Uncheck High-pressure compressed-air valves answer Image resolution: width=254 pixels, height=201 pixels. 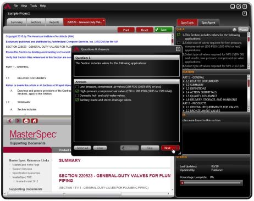coord(77,91)
